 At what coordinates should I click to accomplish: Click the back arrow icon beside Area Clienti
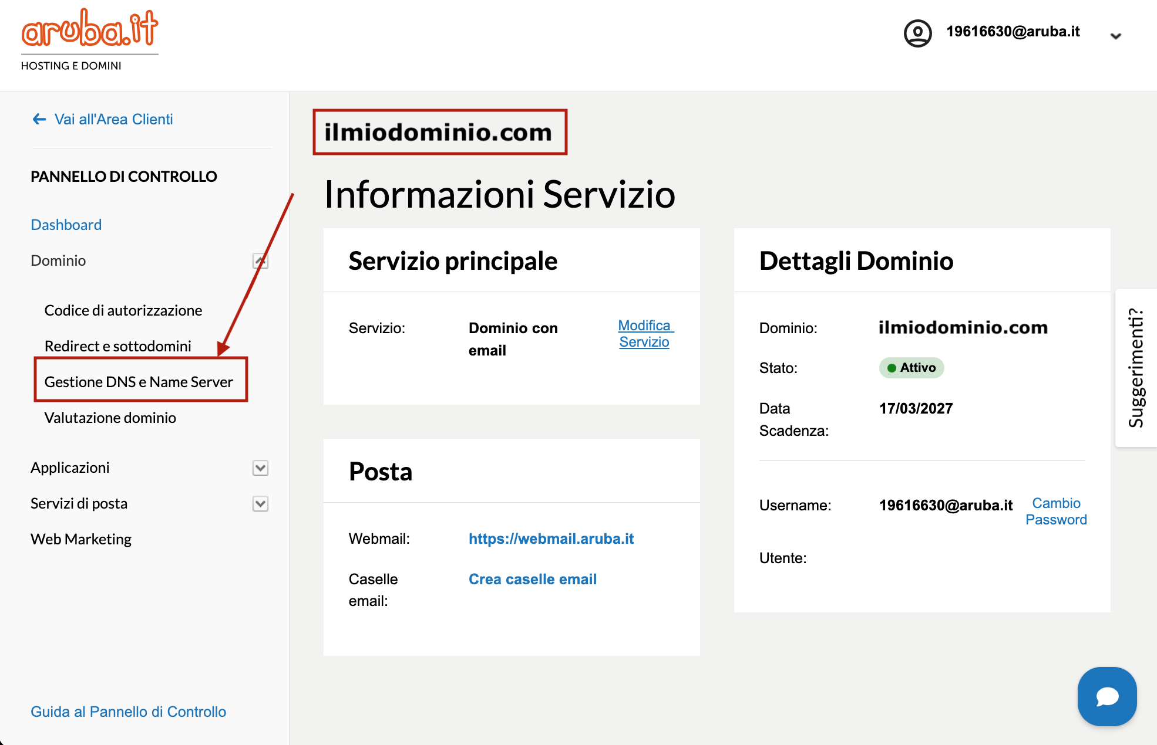(x=39, y=119)
